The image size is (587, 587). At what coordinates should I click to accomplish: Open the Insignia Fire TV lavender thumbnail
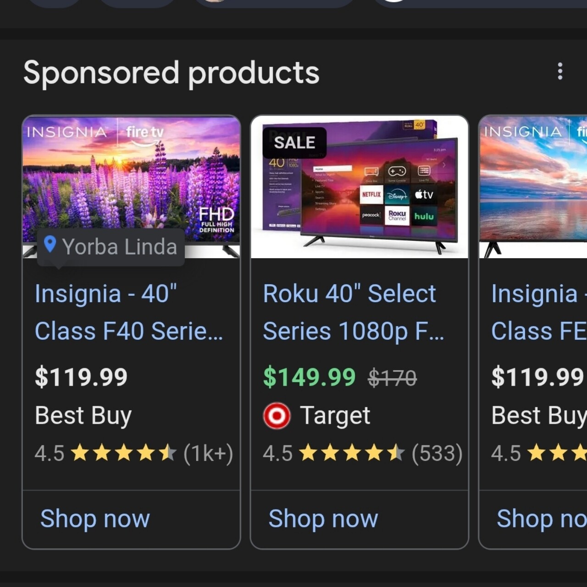(131, 179)
